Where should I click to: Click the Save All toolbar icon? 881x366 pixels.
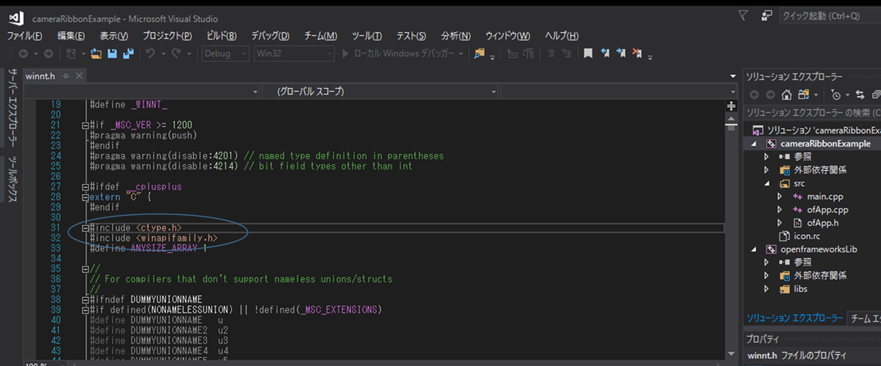pyautogui.click(x=128, y=54)
